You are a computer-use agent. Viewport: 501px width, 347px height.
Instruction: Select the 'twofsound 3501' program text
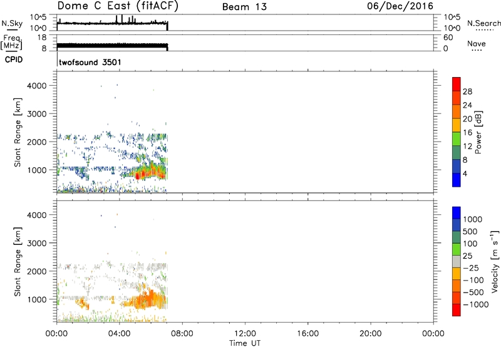[x=90, y=62]
